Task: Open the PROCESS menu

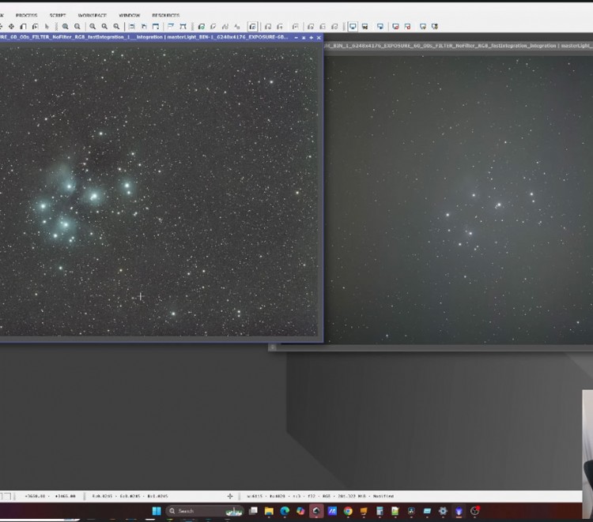Action: 26,15
